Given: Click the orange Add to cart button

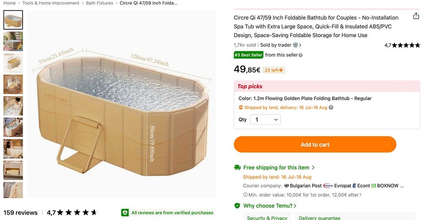Looking at the screenshot, I should pos(315,145).
